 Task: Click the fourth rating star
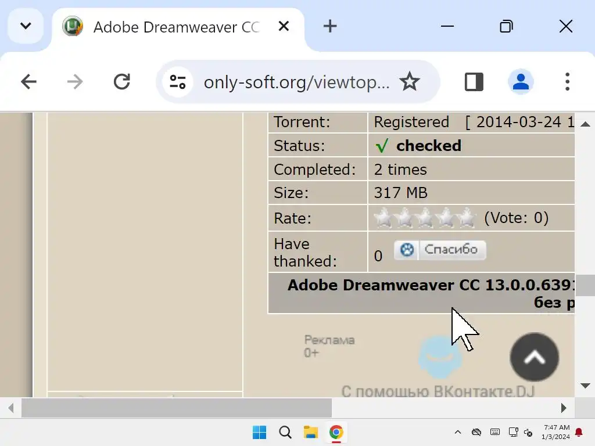point(446,218)
